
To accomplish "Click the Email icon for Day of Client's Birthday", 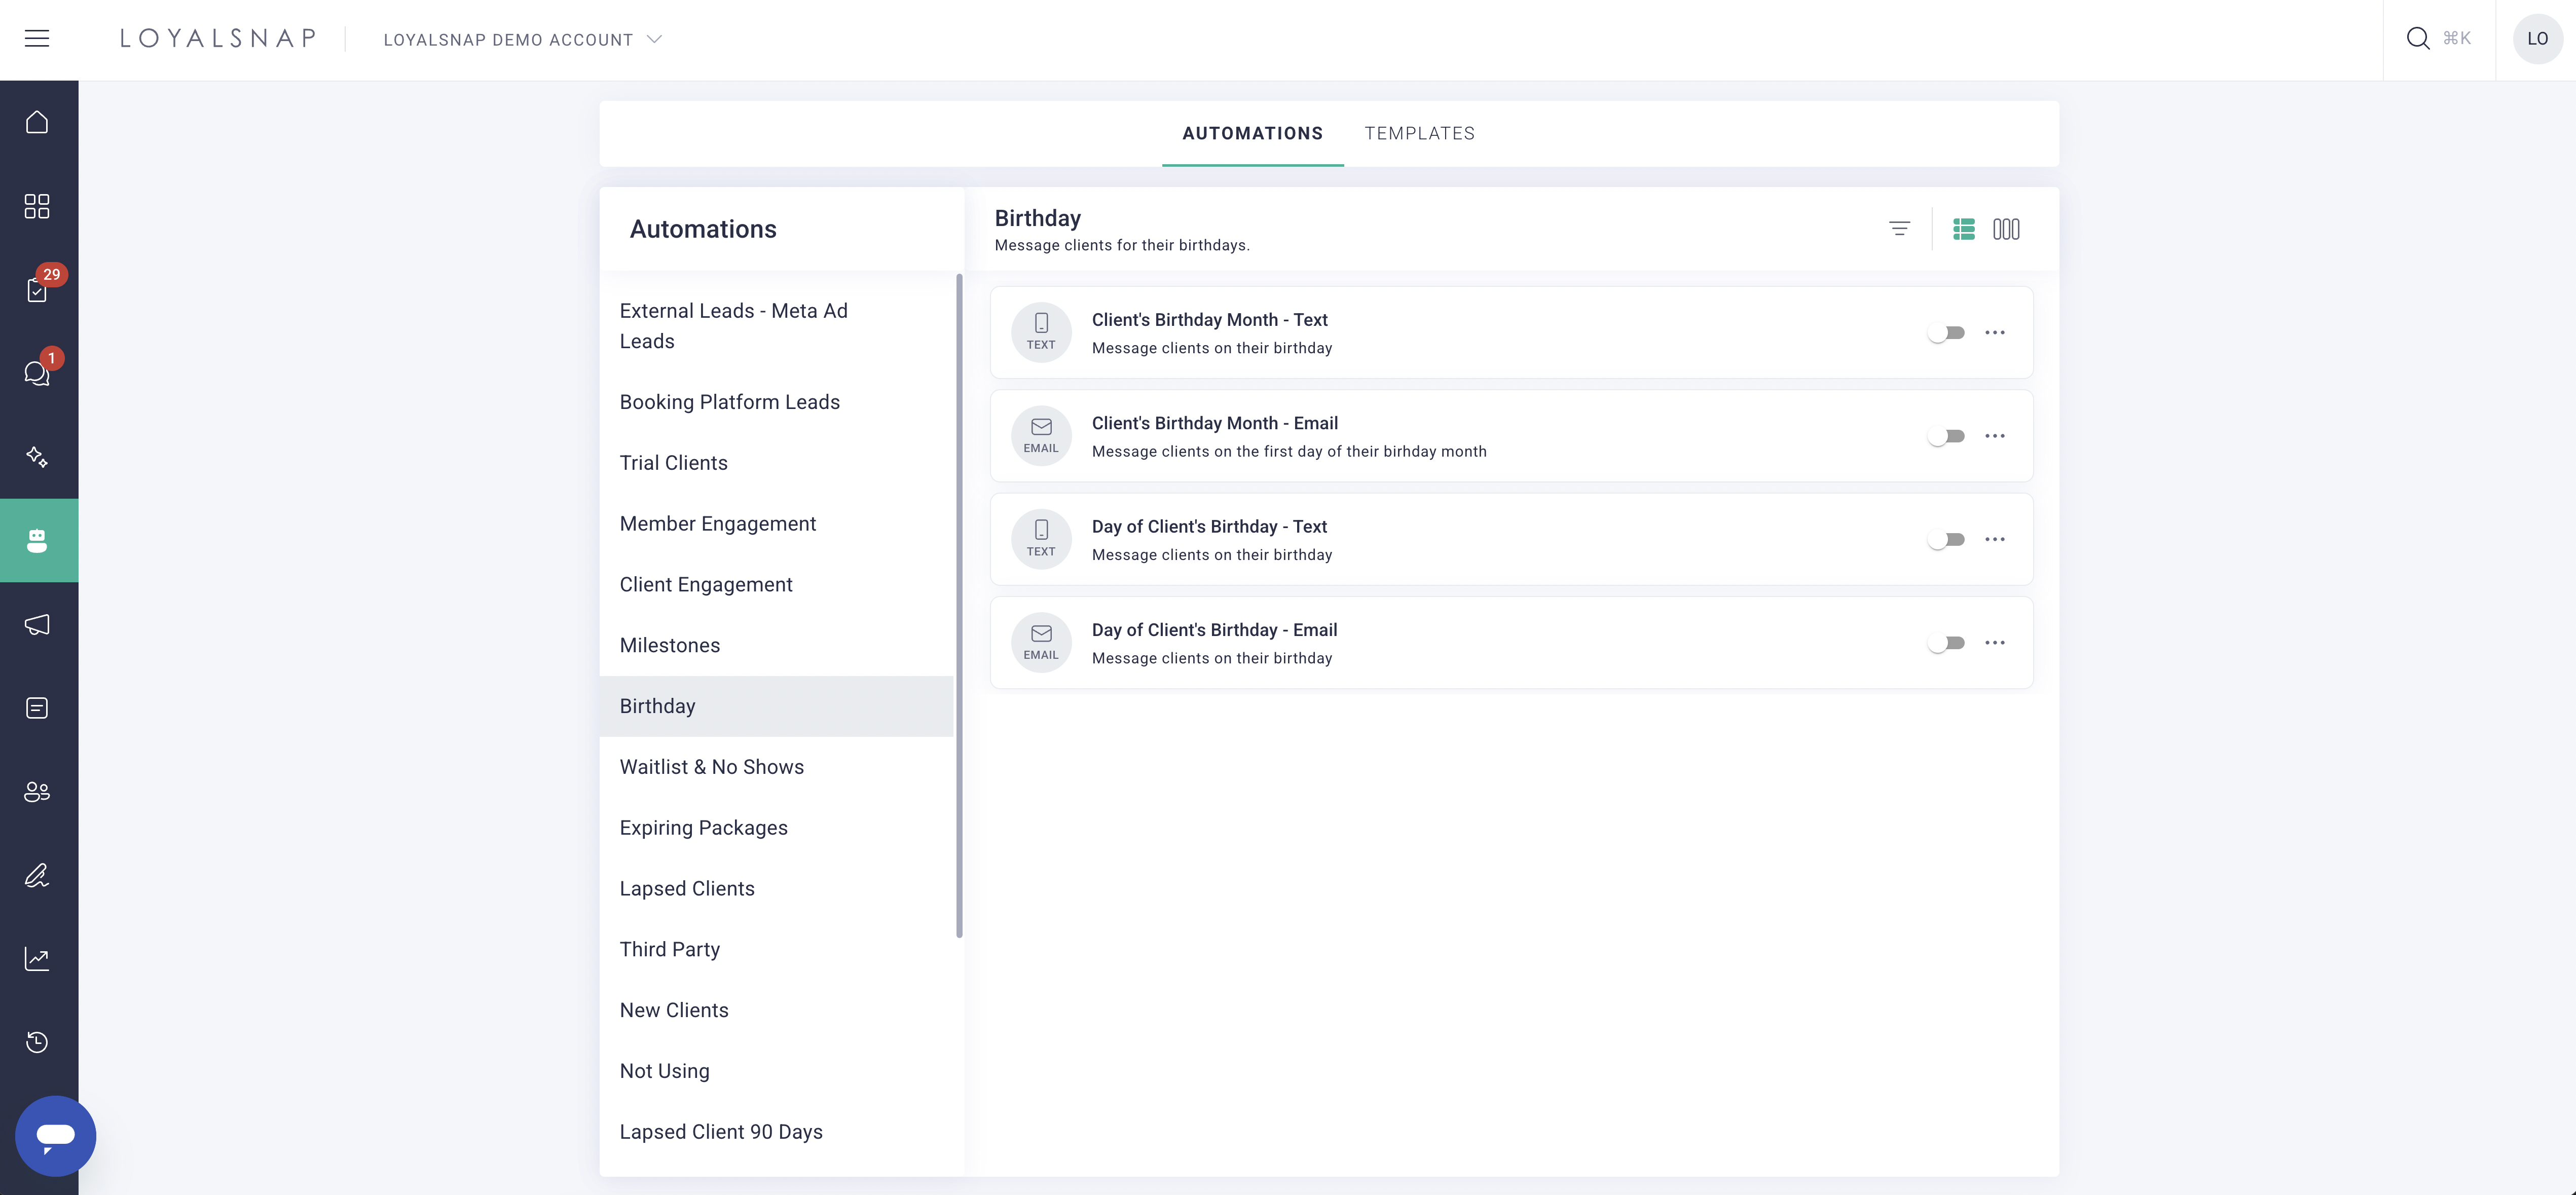I will coord(1041,643).
